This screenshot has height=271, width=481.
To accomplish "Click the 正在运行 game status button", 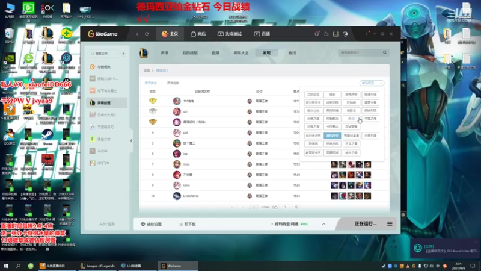I will pos(366,224).
